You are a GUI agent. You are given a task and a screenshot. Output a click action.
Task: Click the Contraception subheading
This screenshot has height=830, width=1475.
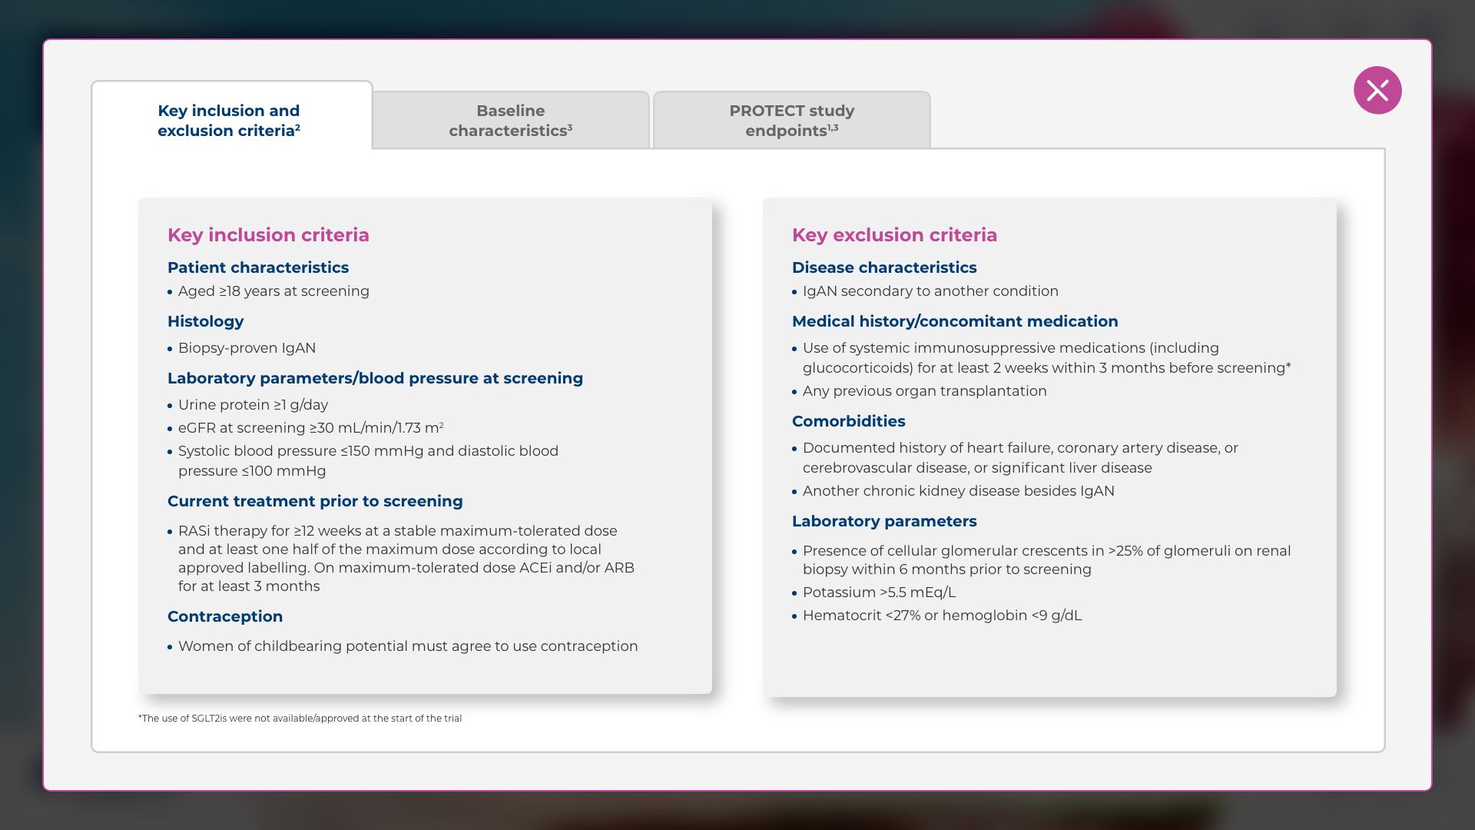click(x=225, y=616)
